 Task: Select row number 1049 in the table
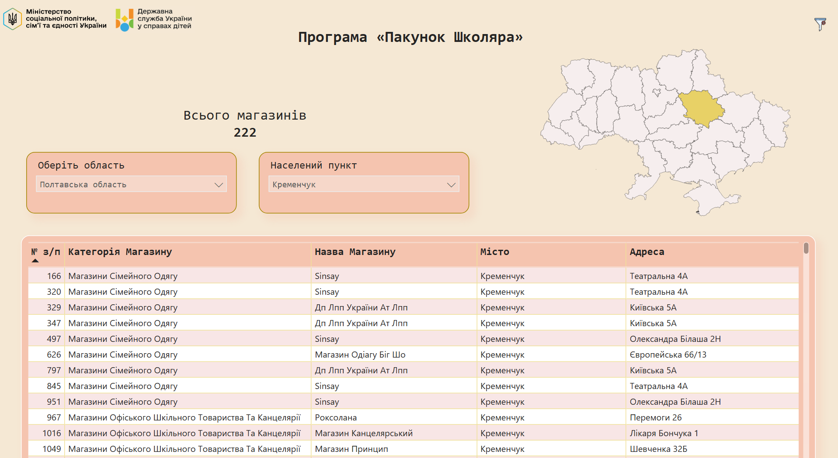(52, 449)
